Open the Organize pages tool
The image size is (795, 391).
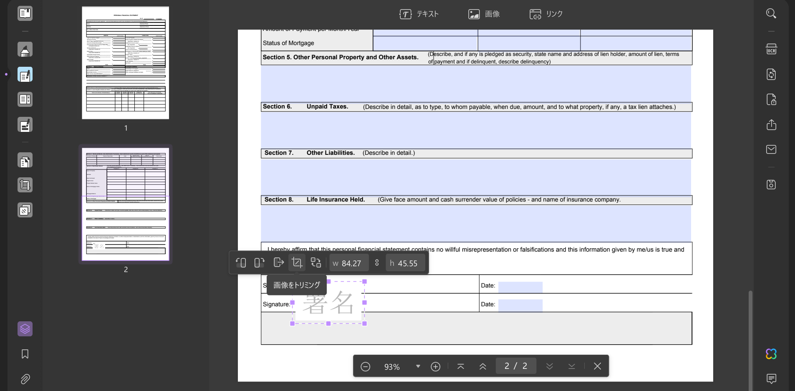[x=25, y=161]
